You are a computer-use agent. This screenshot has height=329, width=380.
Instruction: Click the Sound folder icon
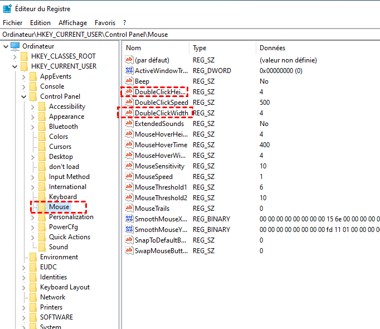point(42,247)
